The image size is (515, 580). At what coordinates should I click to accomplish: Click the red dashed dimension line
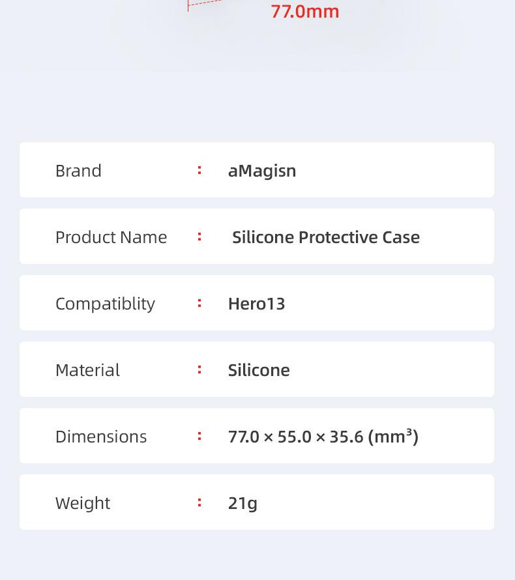click(203, 4)
